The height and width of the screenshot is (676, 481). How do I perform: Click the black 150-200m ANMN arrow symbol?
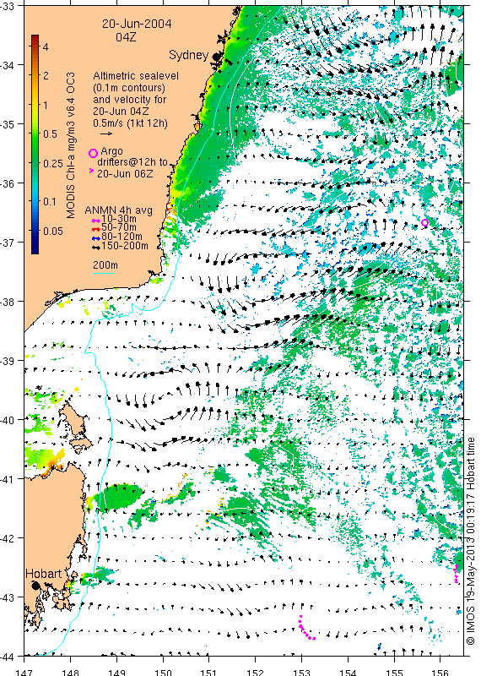tap(96, 247)
